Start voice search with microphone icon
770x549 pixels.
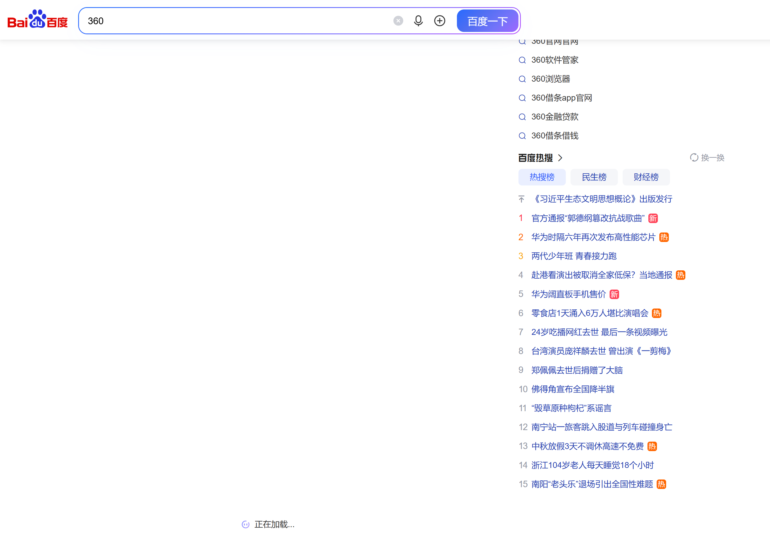point(418,21)
